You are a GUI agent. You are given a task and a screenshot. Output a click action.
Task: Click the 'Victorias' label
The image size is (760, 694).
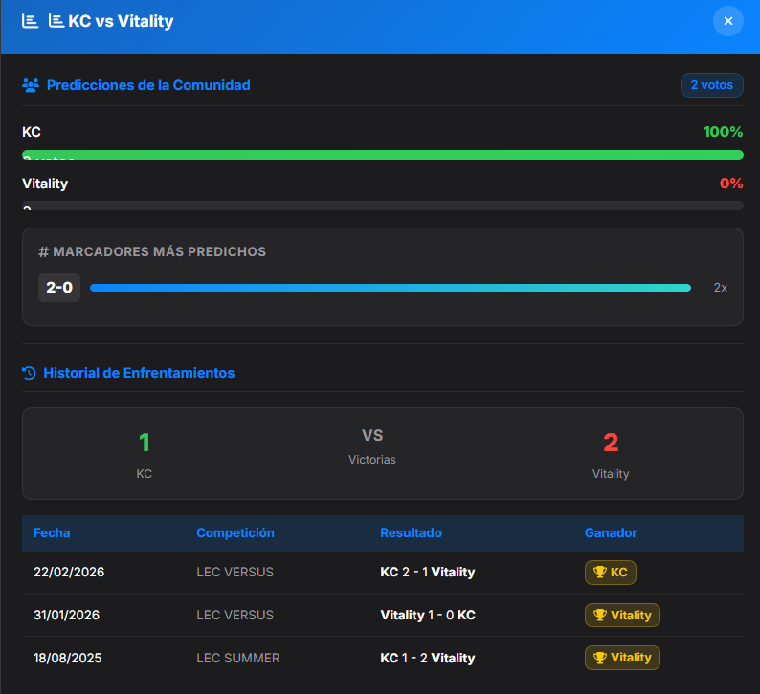click(372, 460)
